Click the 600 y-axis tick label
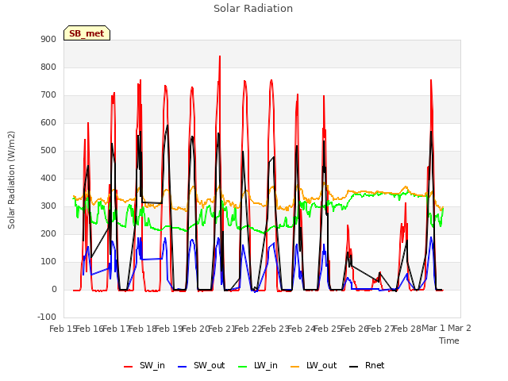This screenshot has height=381, width=508. [x=48, y=123]
